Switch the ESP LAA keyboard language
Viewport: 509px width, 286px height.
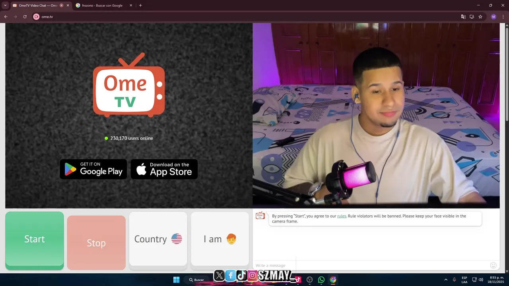click(x=464, y=280)
